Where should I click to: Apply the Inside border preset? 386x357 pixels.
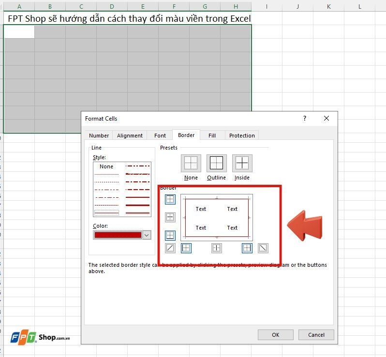(242, 163)
